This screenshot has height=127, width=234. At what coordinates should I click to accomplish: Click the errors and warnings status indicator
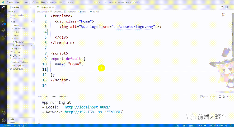[22, 125]
